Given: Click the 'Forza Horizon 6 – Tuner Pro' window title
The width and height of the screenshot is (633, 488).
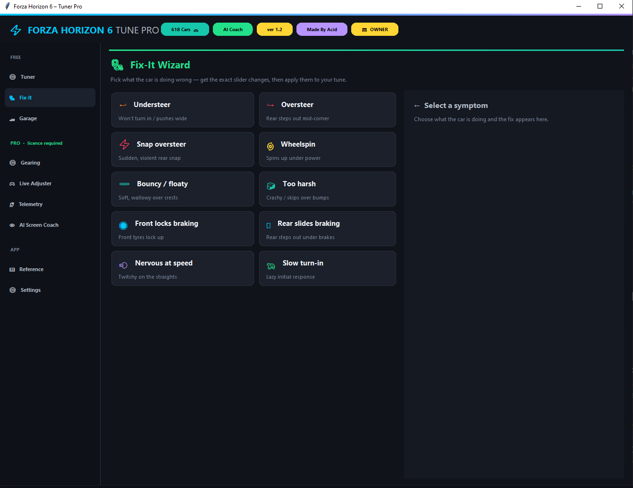Looking at the screenshot, I should (x=48, y=7).
